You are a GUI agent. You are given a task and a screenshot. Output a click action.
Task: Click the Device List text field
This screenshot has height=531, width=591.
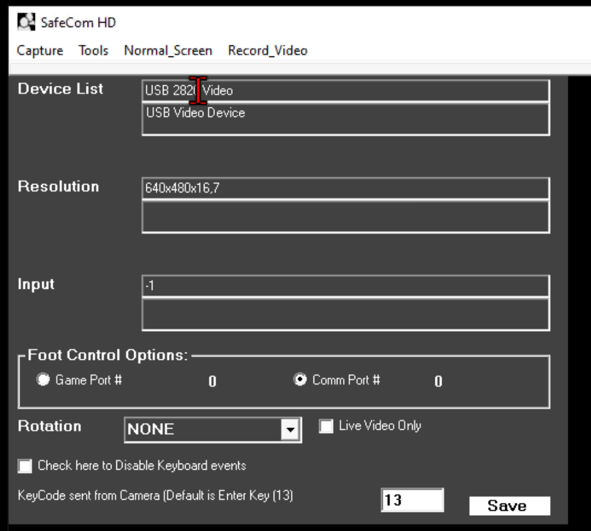(x=345, y=91)
